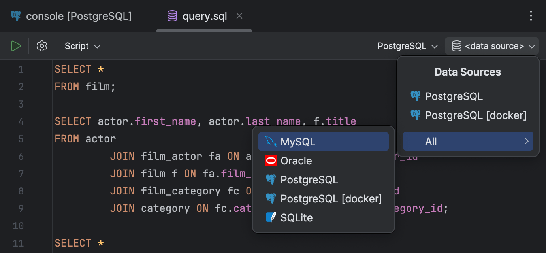This screenshot has height=253, width=546.
Task: Click the elephant icon on the console tab
Action: click(x=15, y=16)
